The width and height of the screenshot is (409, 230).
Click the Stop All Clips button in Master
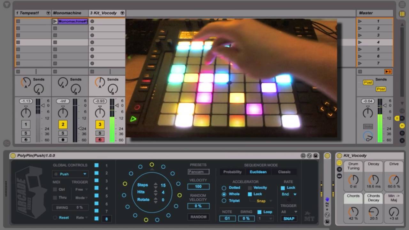[360, 72]
